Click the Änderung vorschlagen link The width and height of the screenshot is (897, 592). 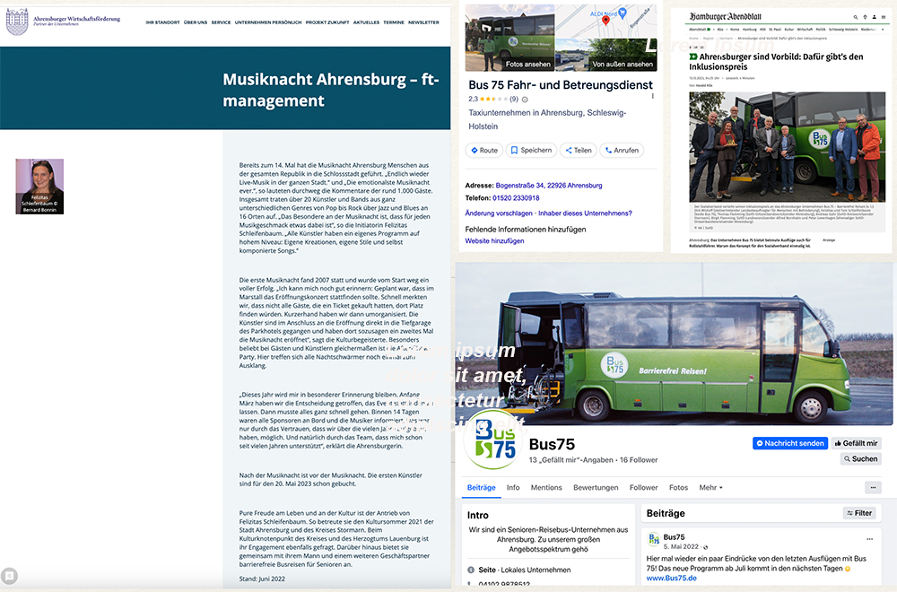(498, 213)
